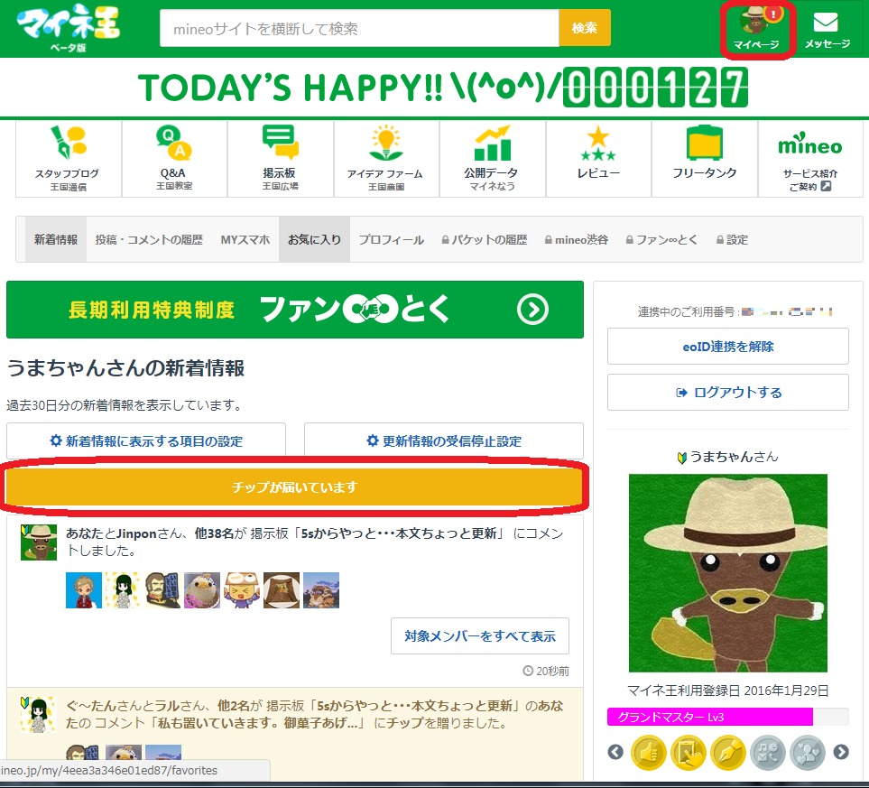Click 対象メンバーをすべて表示 button
Screen dimensions: 869x788
tap(480, 636)
